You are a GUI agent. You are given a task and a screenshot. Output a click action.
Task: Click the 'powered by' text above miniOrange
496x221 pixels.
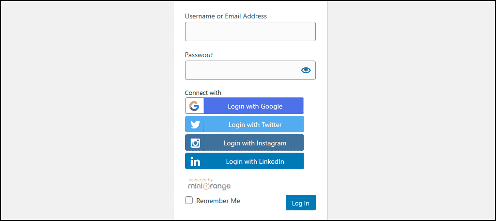(x=201, y=180)
